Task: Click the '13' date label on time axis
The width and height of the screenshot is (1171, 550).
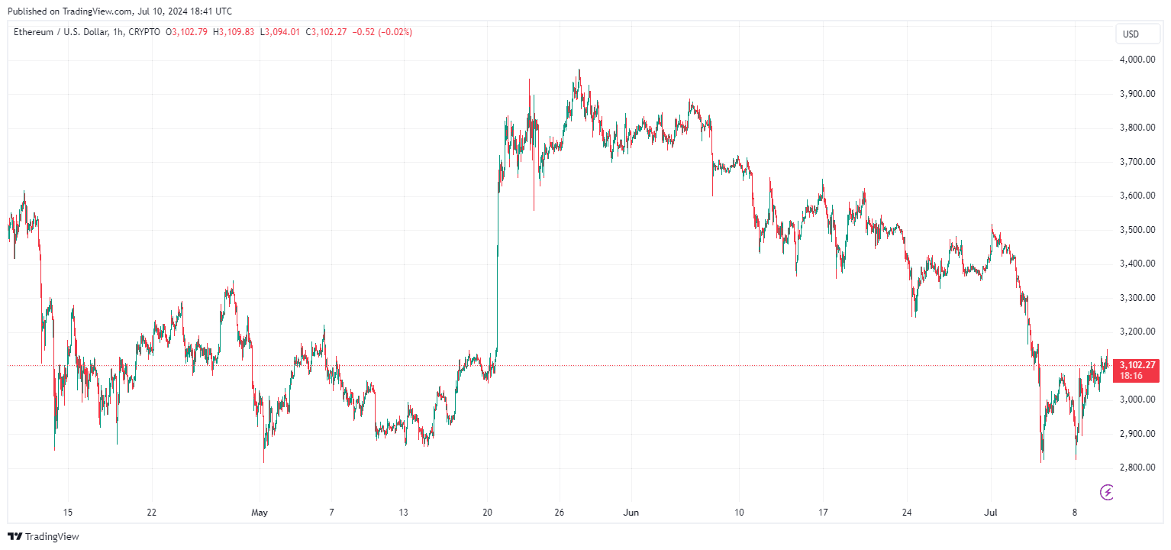Action: [403, 512]
